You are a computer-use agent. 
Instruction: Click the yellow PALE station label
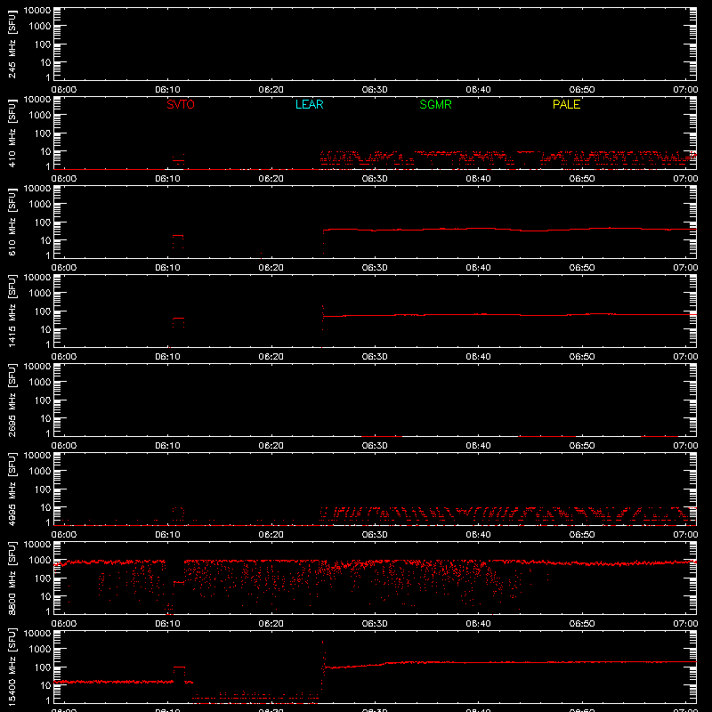click(x=566, y=104)
